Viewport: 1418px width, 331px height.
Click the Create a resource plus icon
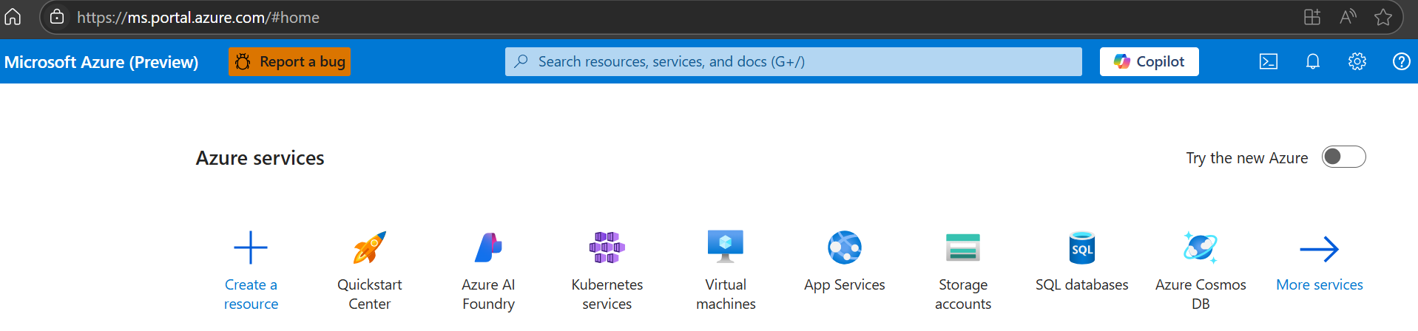point(251,248)
